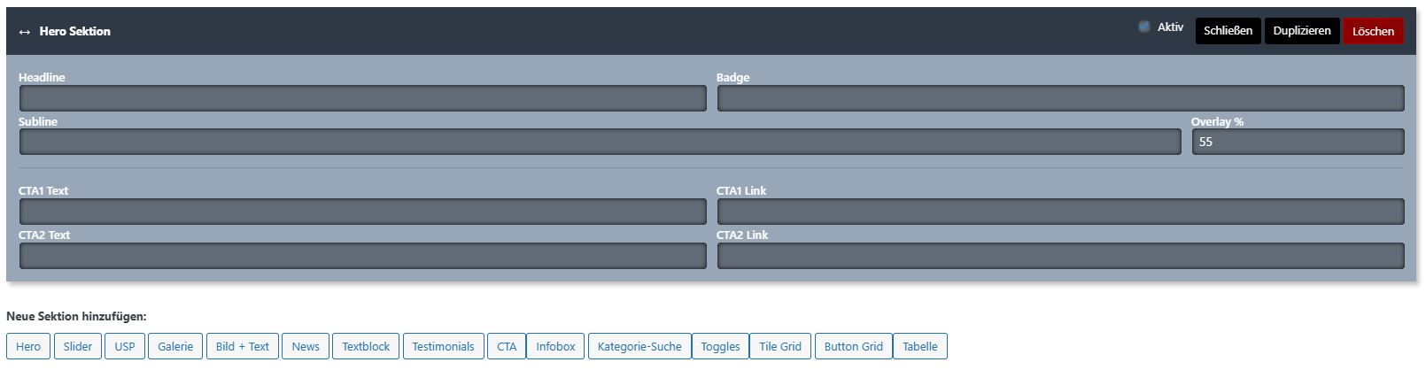Select the Overlay % value field
This screenshot has width=1426, height=370.
point(1298,142)
